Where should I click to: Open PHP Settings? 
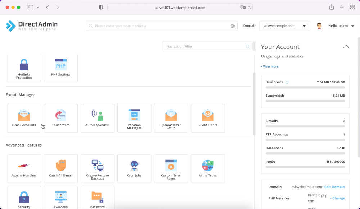click(x=60, y=68)
